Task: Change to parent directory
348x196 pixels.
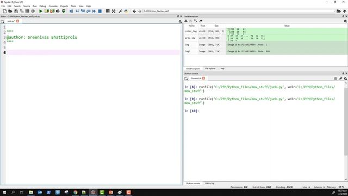Action: pyautogui.click(x=344, y=11)
